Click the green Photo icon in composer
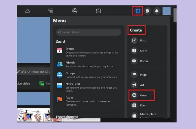Viewport: 196px width, 129px height. click(x=42, y=83)
